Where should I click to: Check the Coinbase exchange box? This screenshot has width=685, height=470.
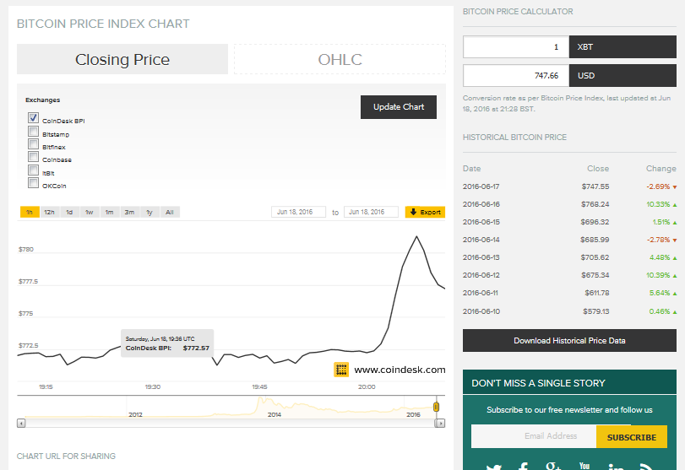pos(33,156)
